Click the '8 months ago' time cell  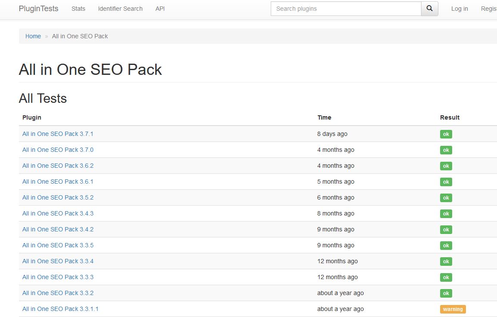pyautogui.click(x=336, y=213)
